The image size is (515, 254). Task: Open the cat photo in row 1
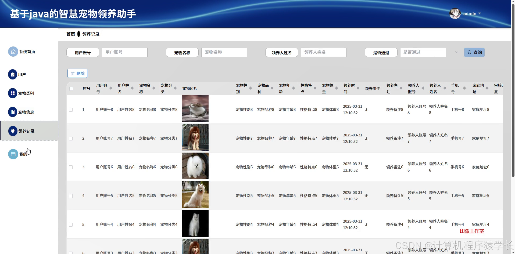[195, 108]
